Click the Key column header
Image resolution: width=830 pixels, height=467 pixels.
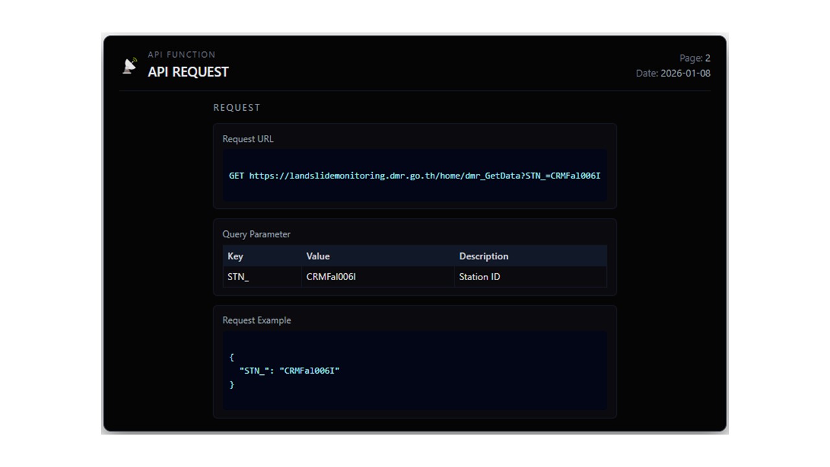point(235,256)
